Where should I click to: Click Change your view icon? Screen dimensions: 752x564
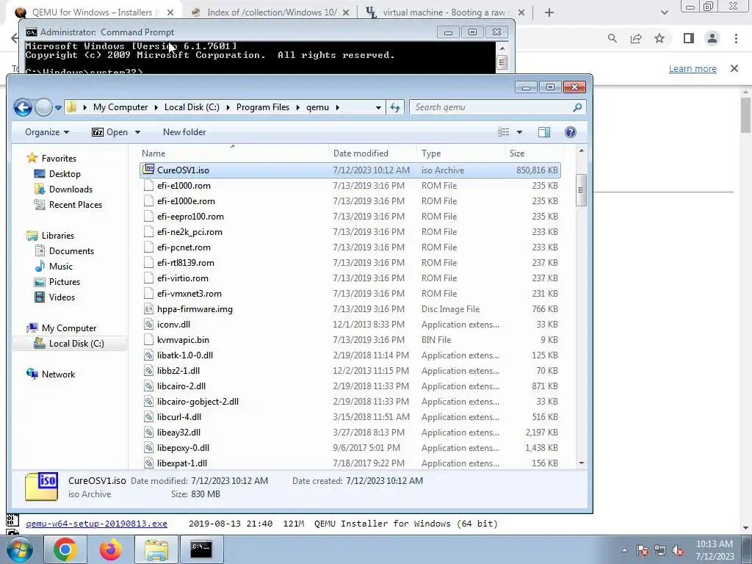pos(503,132)
